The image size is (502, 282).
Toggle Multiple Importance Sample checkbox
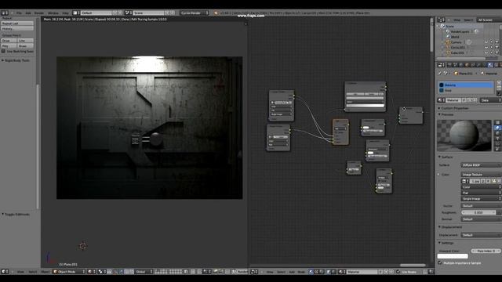tap(440, 263)
